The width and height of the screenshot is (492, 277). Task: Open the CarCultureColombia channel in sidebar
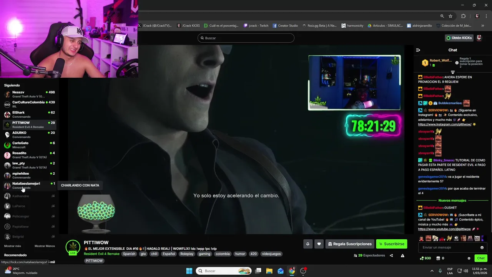click(x=30, y=104)
